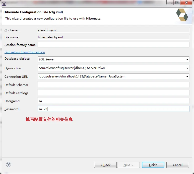Click the Connection URL label
This screenshot has width=194, height=174.
(17, 77)
